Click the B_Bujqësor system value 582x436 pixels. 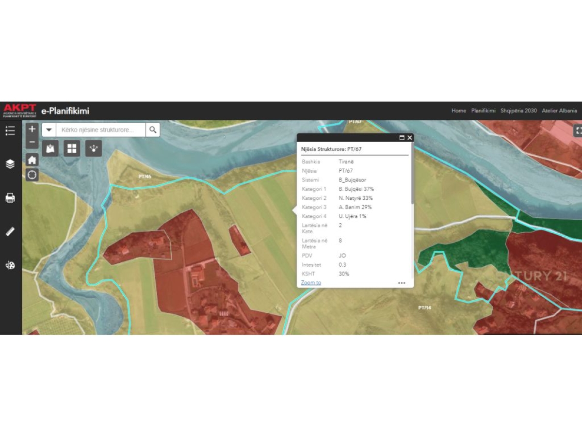[x=352, y=180]
